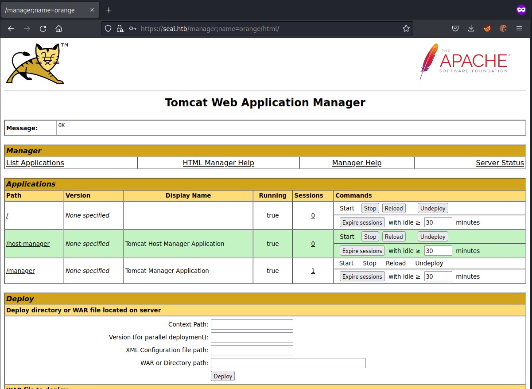The height and width of the screenshot is (389, 532).
Task: Click the browser back arrow
Action: click(x=11, y=28)
